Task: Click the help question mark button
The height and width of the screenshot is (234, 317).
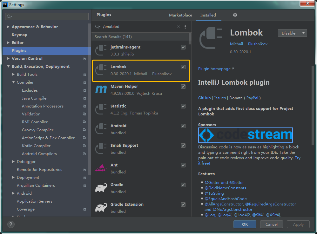Action: [x=11, y=224]
